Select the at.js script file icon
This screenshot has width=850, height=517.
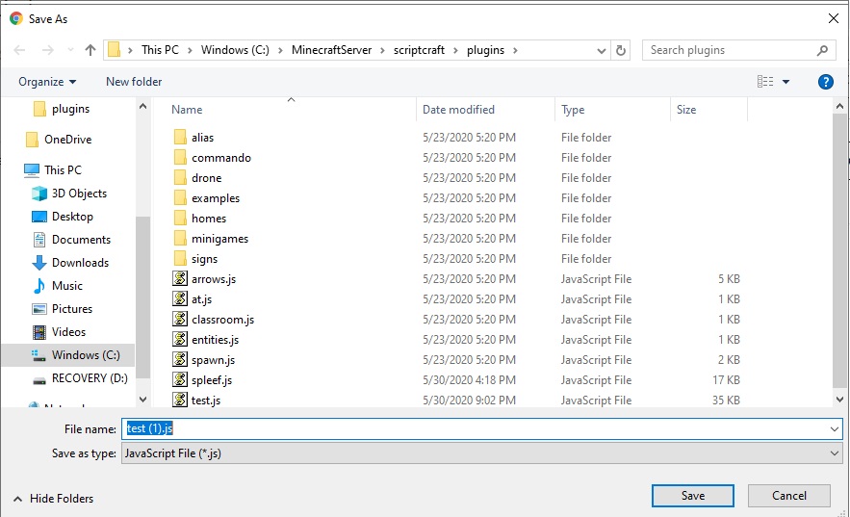(x=180, y=298)
